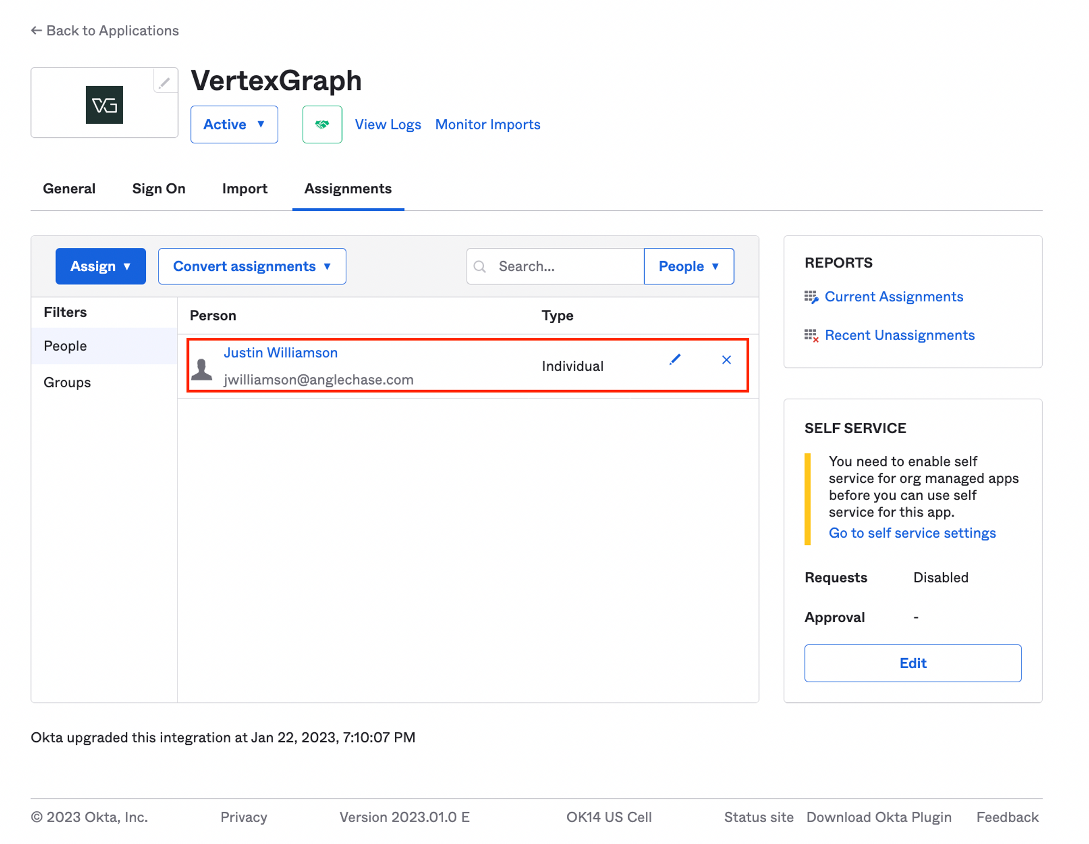Screen dimensions: 1089x844
Task: Open the Recent Unassignments report
Action: pos(900,335)
